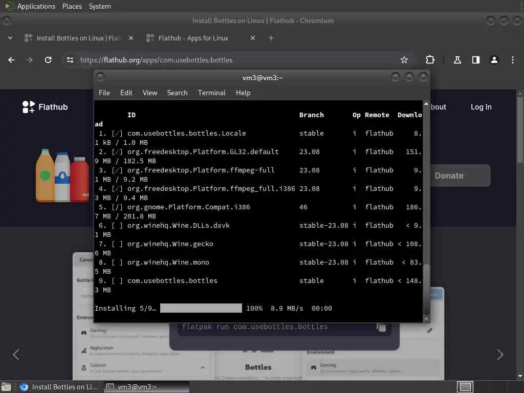Open the terminal File menu

(x=104, y=93)
